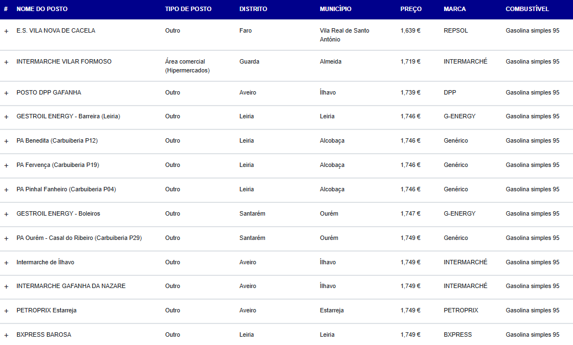Click the price 1,639 € cell
573x345 pixels.
410,31
